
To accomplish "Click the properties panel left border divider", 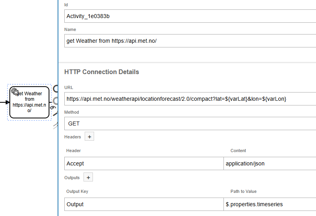I will pos(58,157).
